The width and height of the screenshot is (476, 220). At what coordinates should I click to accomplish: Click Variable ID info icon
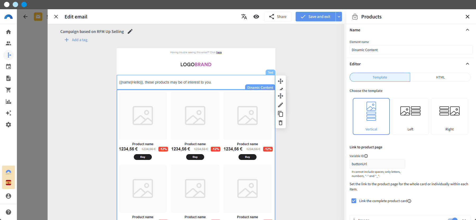pos(366,156)
